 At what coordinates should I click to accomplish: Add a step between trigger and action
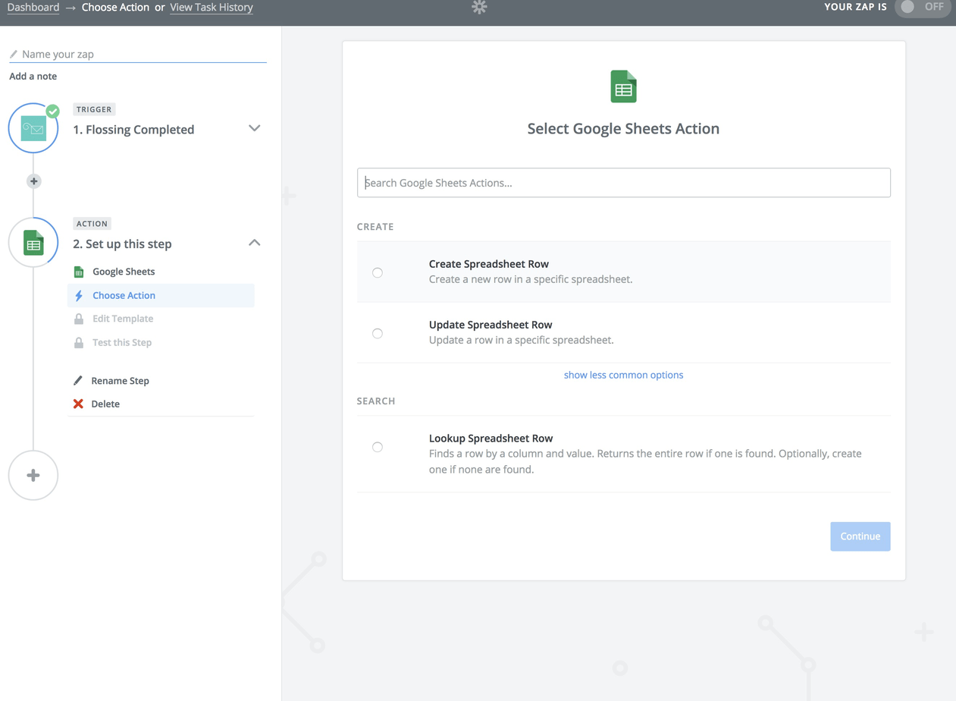click(x=33, y=181)
